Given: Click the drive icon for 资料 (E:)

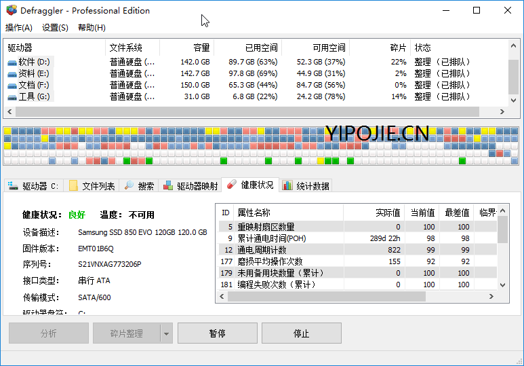Looking at the screenshot, I should pos(12,74).
